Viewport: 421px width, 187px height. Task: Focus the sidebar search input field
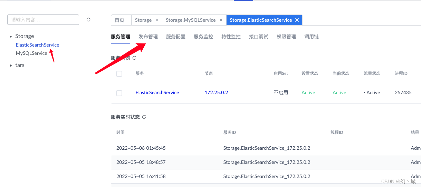tap(43, 20)
